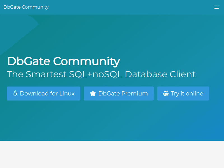Click the DbGate Community navbar brand

pyautogui.click(x=26, y=7)
